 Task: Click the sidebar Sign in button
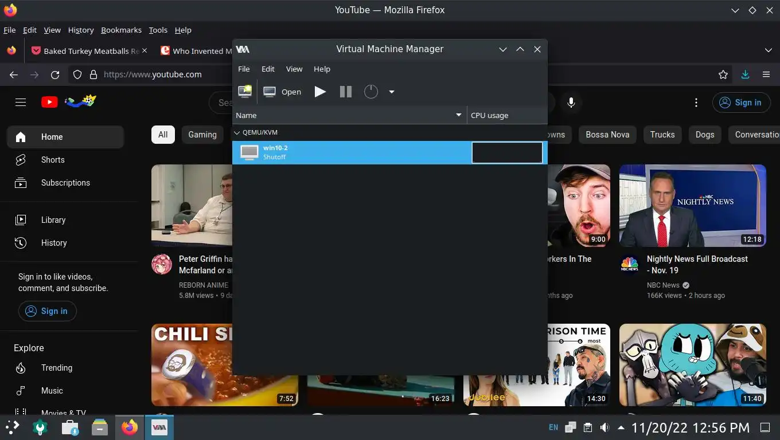click(48, 311)
